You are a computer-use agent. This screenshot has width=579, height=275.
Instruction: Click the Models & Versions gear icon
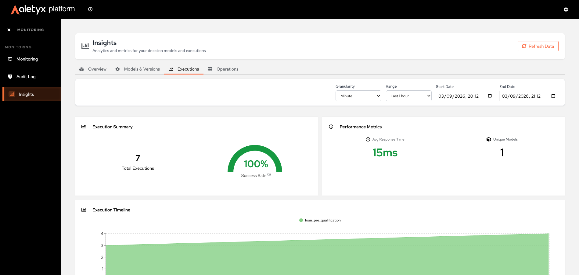(117, 69)
